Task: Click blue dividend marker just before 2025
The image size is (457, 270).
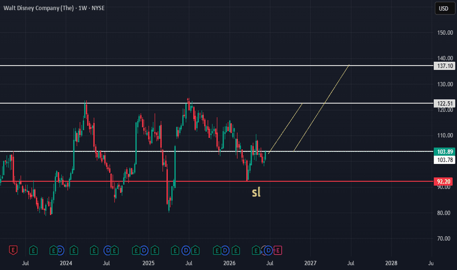Action: pyautogui.click(x=144, y=250)
